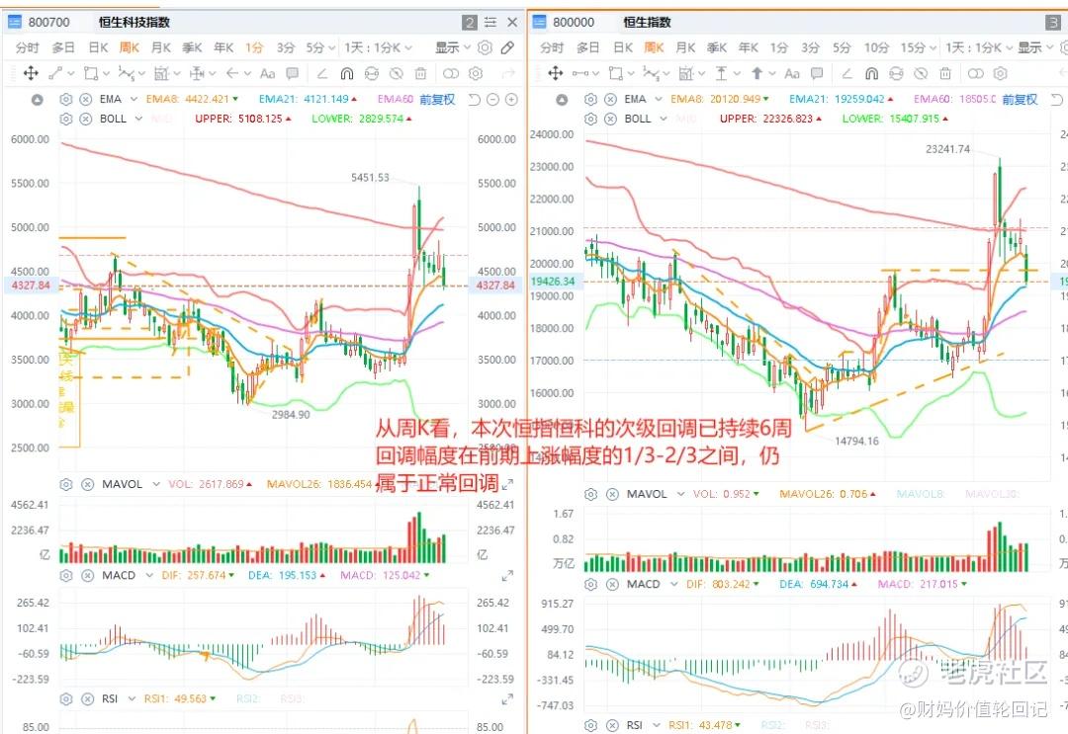Delete drawings with trash icon in 恒生指数 toolbar
Screen dimensions: 1068x734
tap(945, 73)
